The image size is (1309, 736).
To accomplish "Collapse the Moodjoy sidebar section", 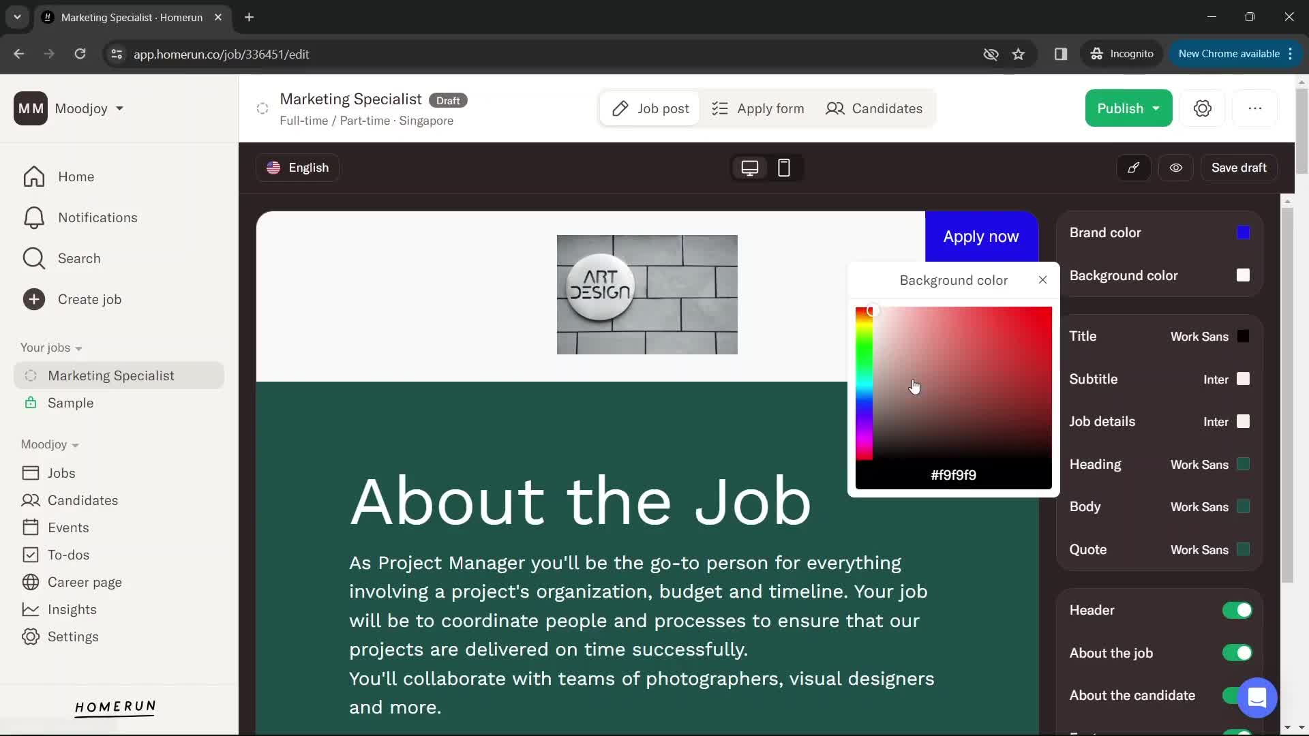I will coord(50,444).
